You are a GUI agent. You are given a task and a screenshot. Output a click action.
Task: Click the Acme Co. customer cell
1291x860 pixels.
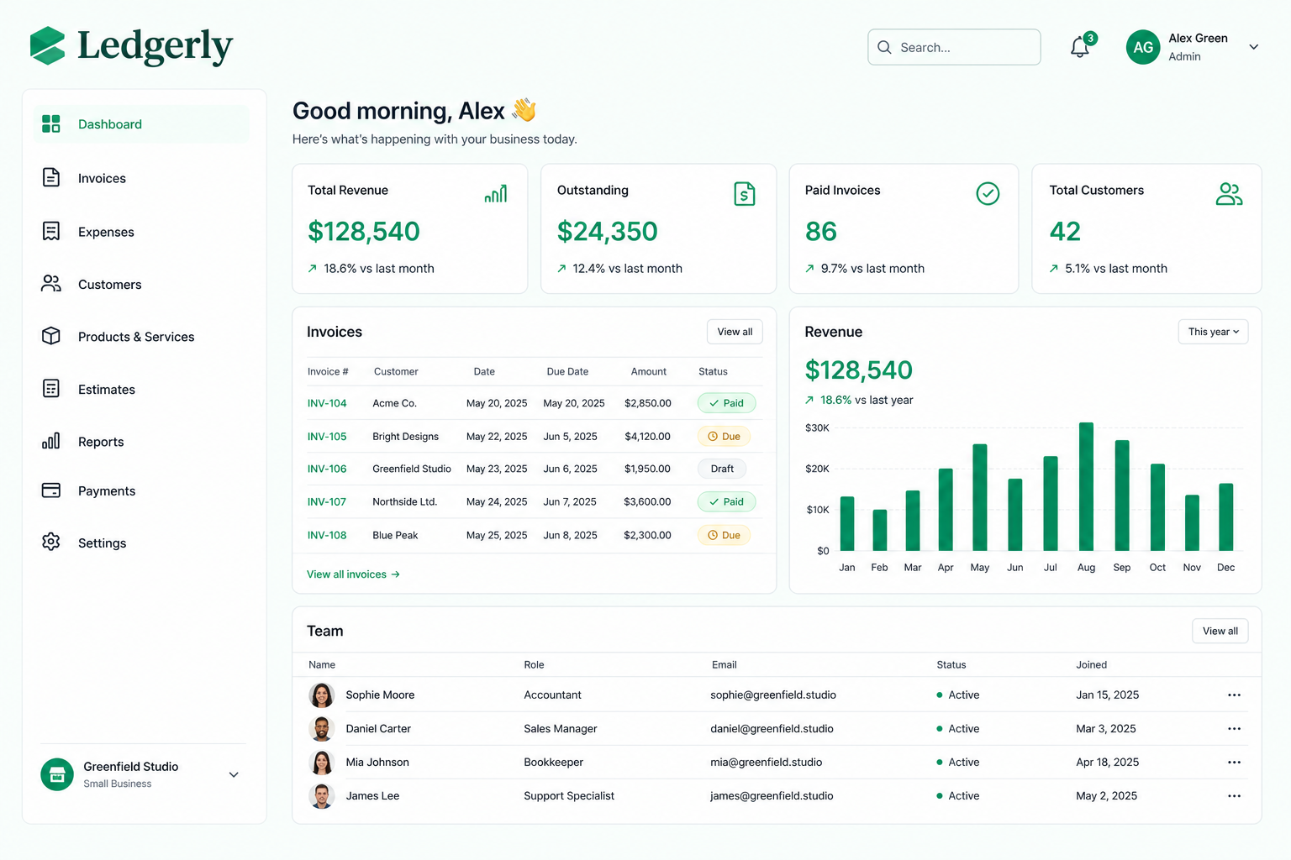pos(394,403)
